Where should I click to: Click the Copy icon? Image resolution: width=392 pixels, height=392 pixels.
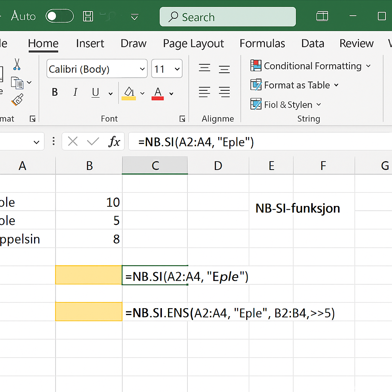click(17, 83)
